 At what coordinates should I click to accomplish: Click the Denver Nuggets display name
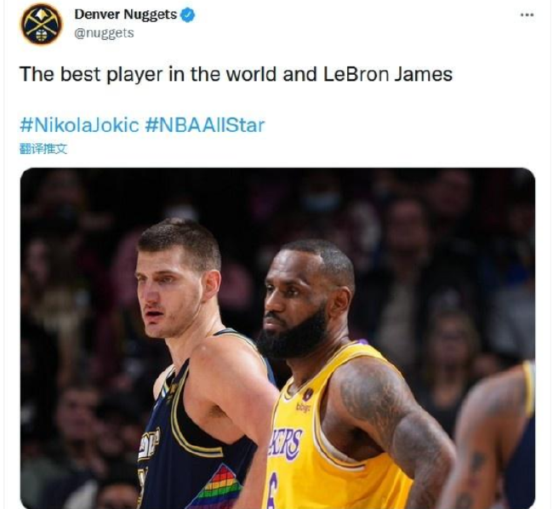126,14
